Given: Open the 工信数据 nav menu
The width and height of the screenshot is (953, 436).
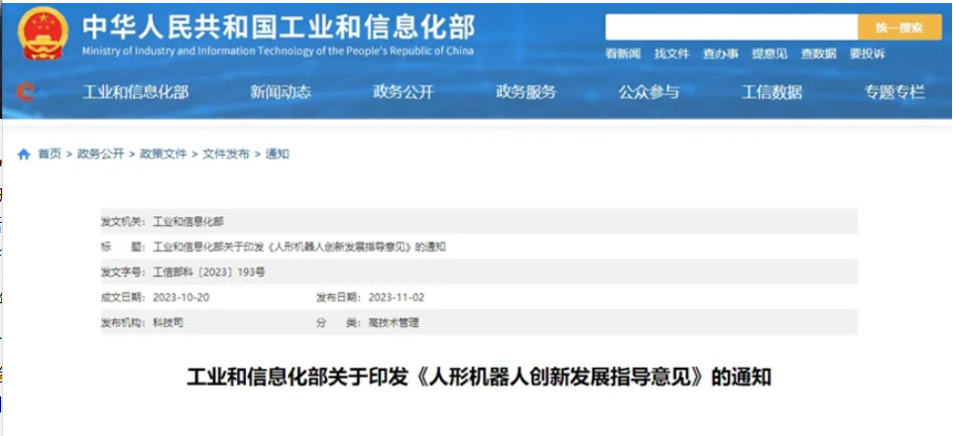Looking at the screenshot, I should click(x=772, y=92).
